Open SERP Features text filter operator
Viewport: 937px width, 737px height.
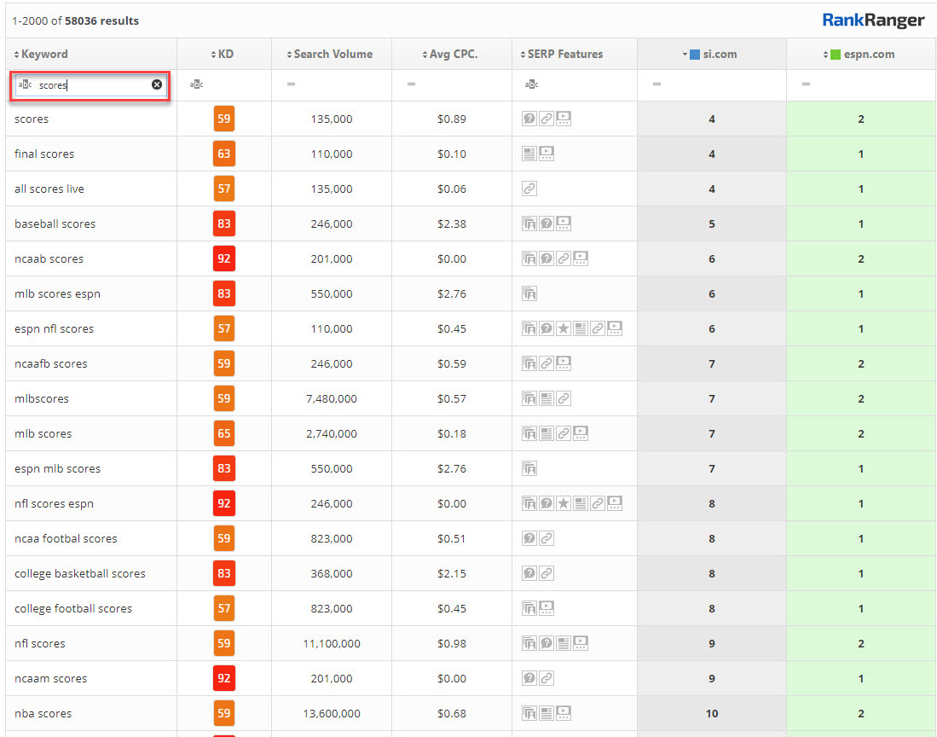coord(531,84)
